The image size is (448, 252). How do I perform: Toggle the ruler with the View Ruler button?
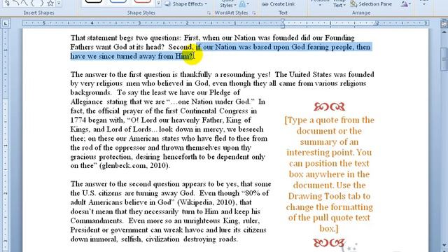click(x=444, y=24)
